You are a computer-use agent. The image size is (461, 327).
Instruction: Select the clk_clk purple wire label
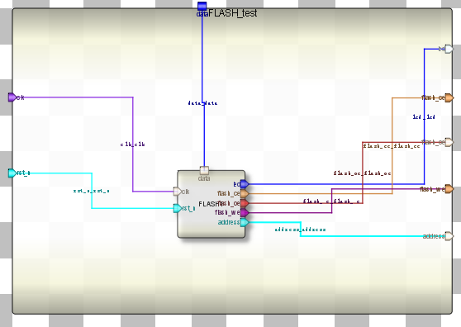pyautogui.click(x=132, y=145)
